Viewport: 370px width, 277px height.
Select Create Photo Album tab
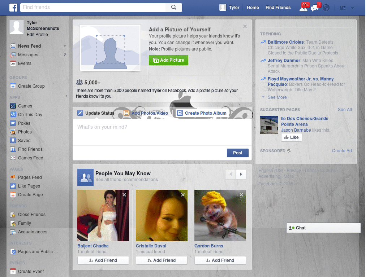[x=202, y=113]
